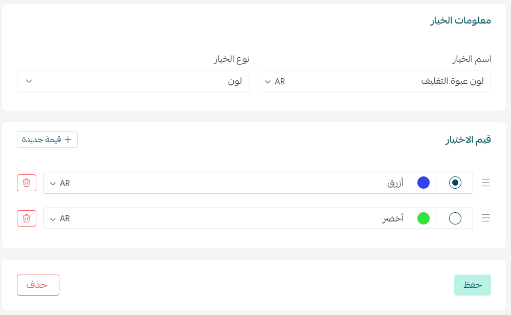Viewport: 511px width, 315px height.
Task: Open the نوع الخيار dropdown
Action: click(x=29, y=81)
